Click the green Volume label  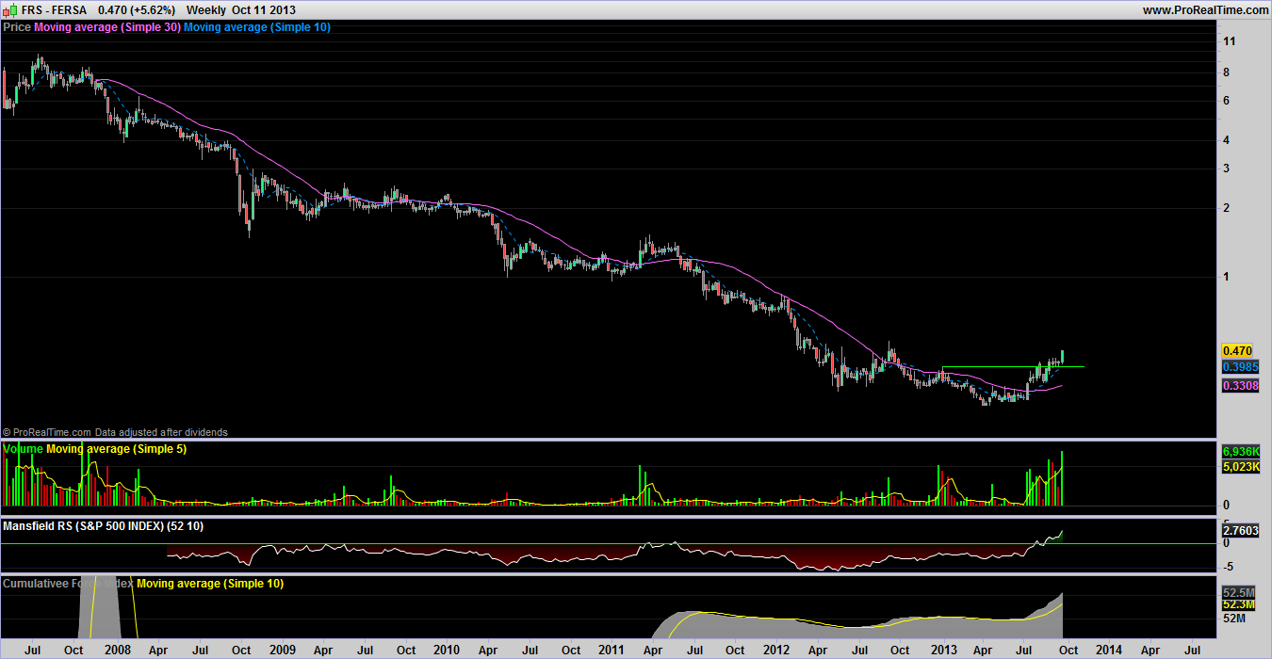[x=24, y=449]
